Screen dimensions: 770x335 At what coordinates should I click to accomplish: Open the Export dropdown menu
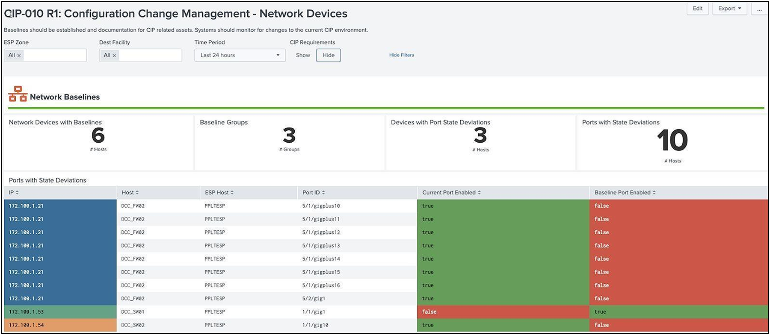point(730,9)
